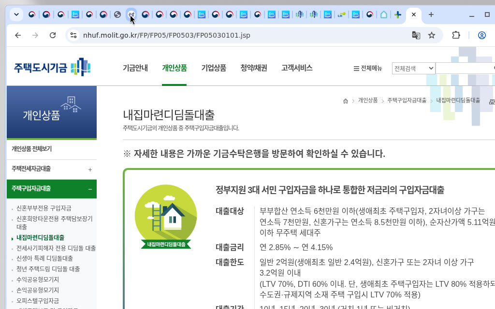This screenshot has height=309, width=495.
Task: Open 청년 주택드림 디딤돌 대출
Action: [48, 269]
